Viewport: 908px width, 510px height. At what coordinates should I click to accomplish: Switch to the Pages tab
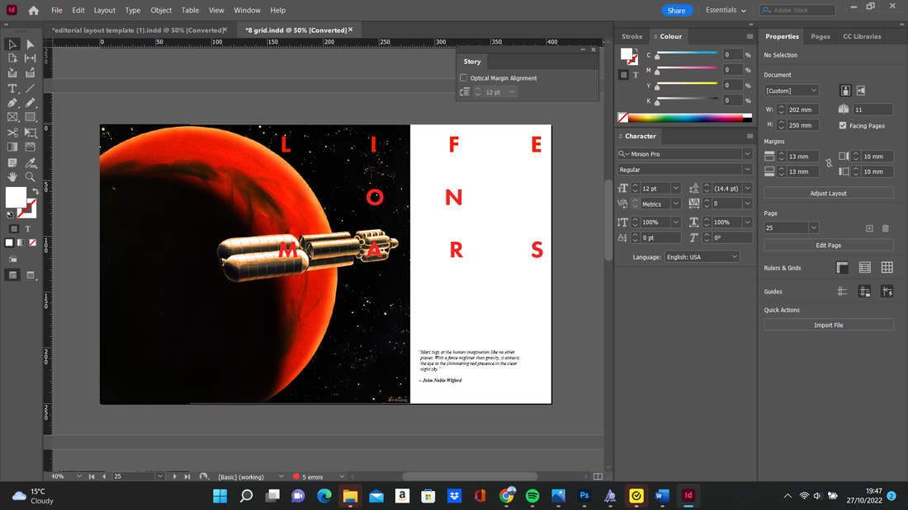[x=820, y=36]
